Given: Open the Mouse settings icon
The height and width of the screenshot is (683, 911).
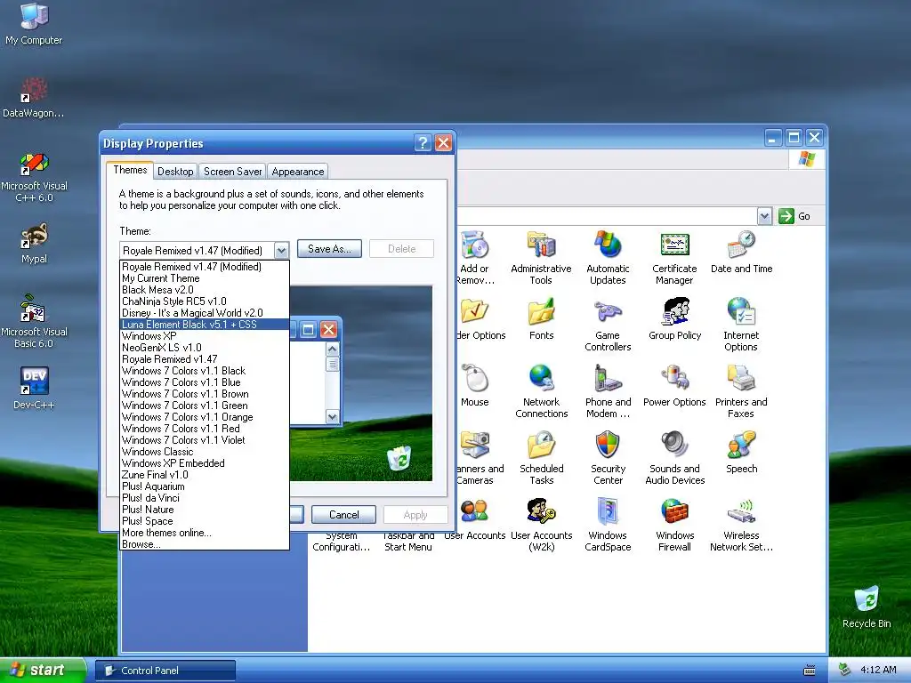Looking at the screenshot, I should click(475, 386).
